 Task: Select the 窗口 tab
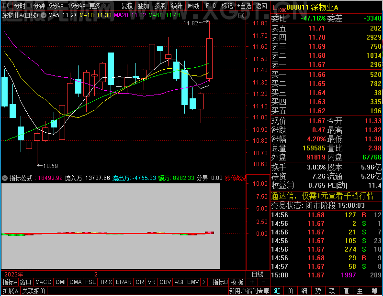coord(26,282)
